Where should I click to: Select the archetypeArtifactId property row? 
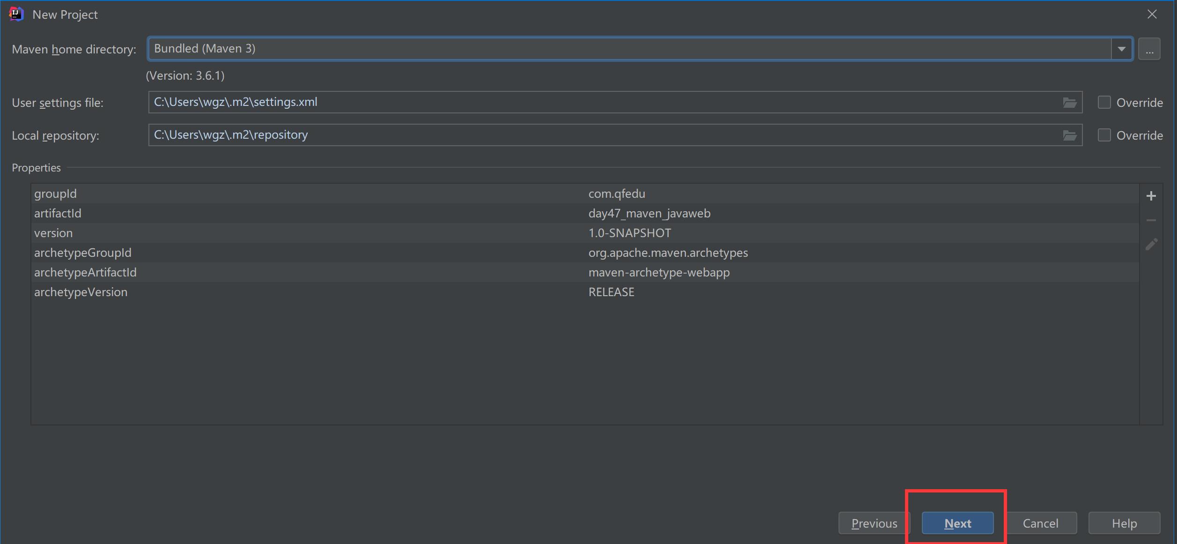[585, 272]
